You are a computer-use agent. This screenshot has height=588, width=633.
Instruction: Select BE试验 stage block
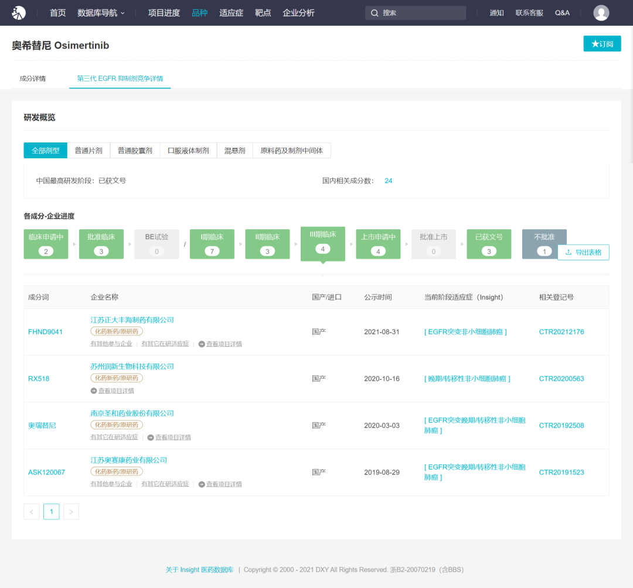tap(156, 244)
